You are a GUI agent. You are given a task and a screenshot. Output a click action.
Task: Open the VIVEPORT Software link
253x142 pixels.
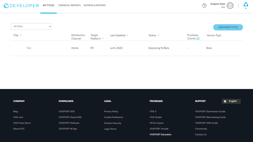pyautogui.click(x=69, y=123)
